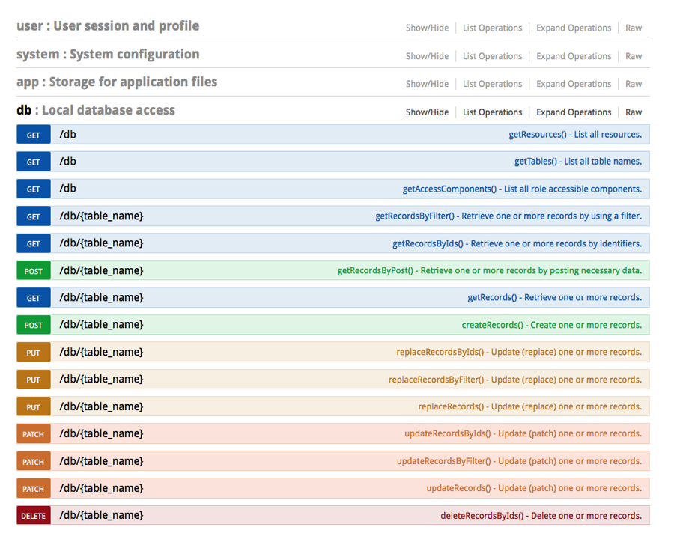Click the PUT badge for replaceRecordsByIds()
Viewport: 674px width, 539px height.
click(33, 353)
